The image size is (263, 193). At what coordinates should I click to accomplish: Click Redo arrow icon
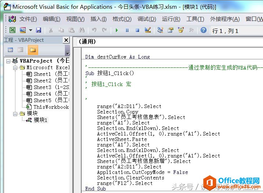point(104,30)
